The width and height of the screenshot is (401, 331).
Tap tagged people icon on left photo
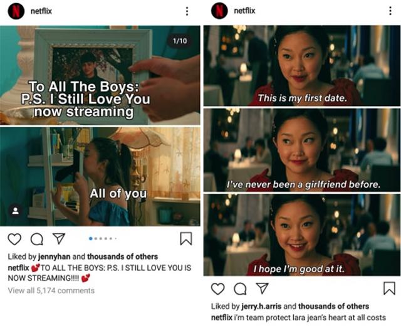click(15, 211)
